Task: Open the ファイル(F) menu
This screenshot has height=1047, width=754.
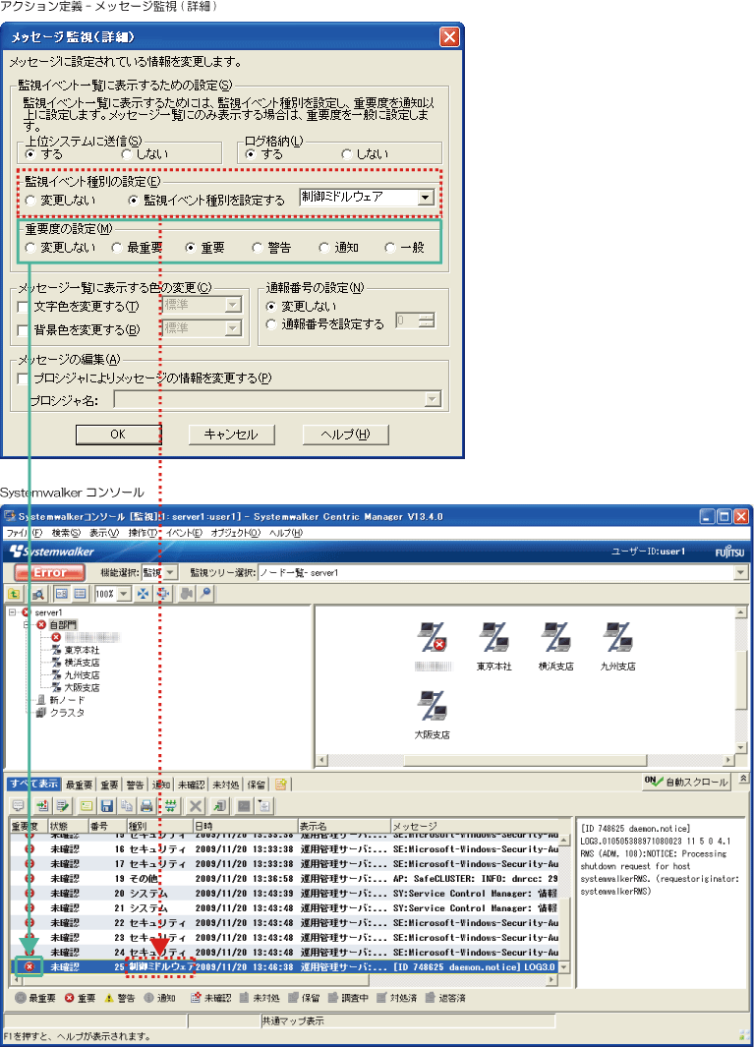Action: coord(24,533)
